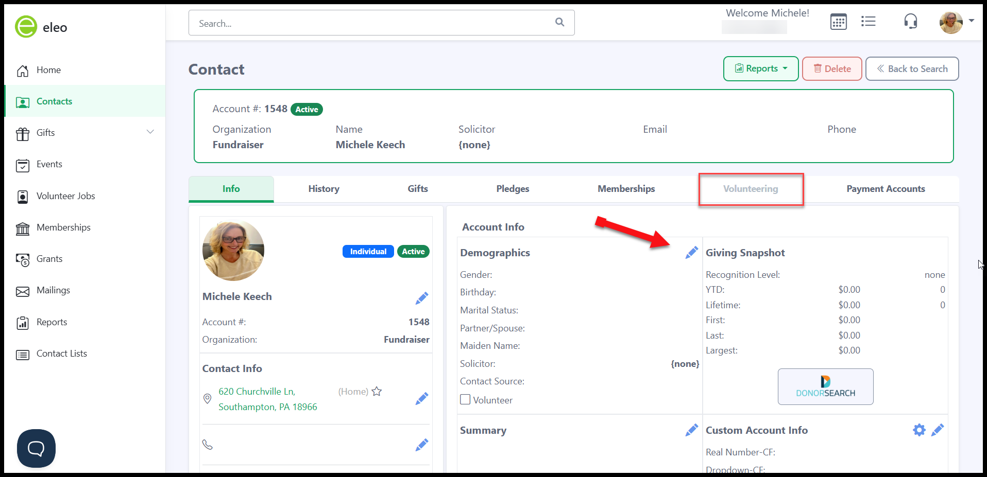987x477 pixels.
Task: Click the search magnifier icon
Action: [560, 22]
